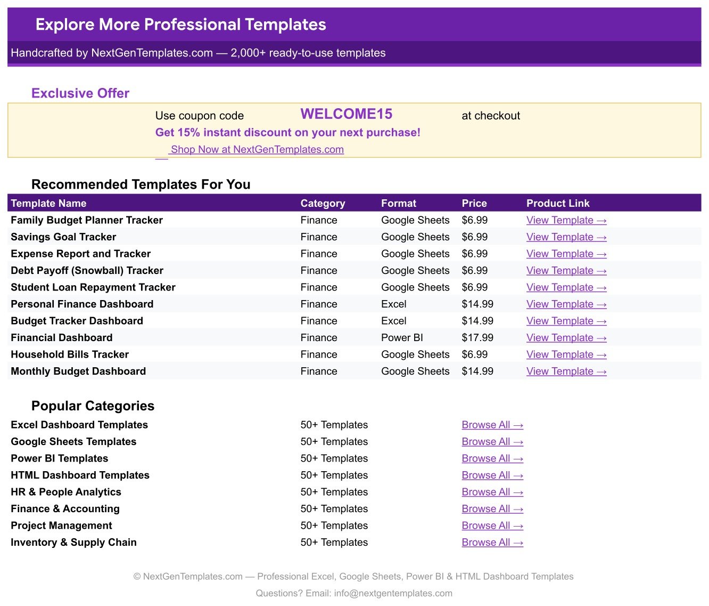Click the Product Link column header
Viewport: 709px width, 606px height.
click(558, 203)
